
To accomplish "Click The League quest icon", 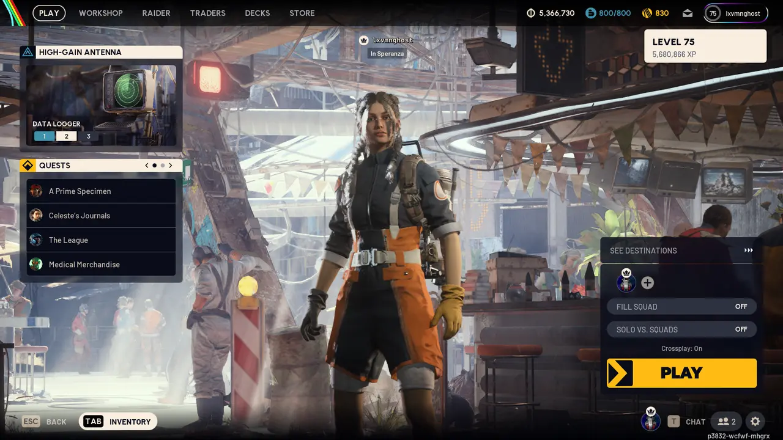I will coord(36,240).
